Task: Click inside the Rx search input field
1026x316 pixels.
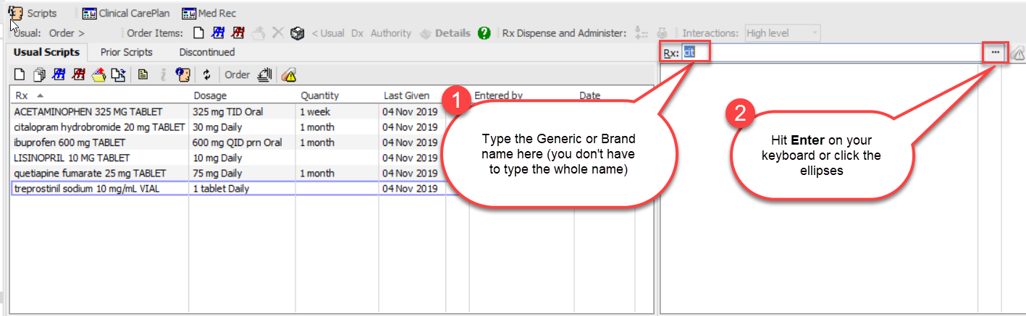Action: pyautogui.click(x=833, y=52)
